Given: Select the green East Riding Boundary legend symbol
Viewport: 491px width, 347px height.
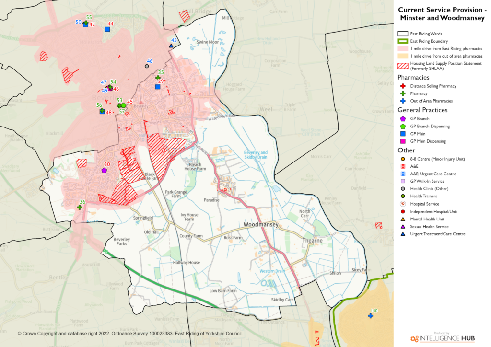Looking at the screenshot, I should pyautogui.click(x=403, y=42).
